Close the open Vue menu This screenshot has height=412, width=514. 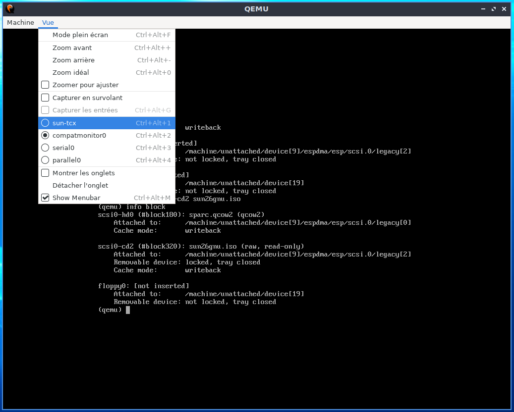[x=48, y=23]
